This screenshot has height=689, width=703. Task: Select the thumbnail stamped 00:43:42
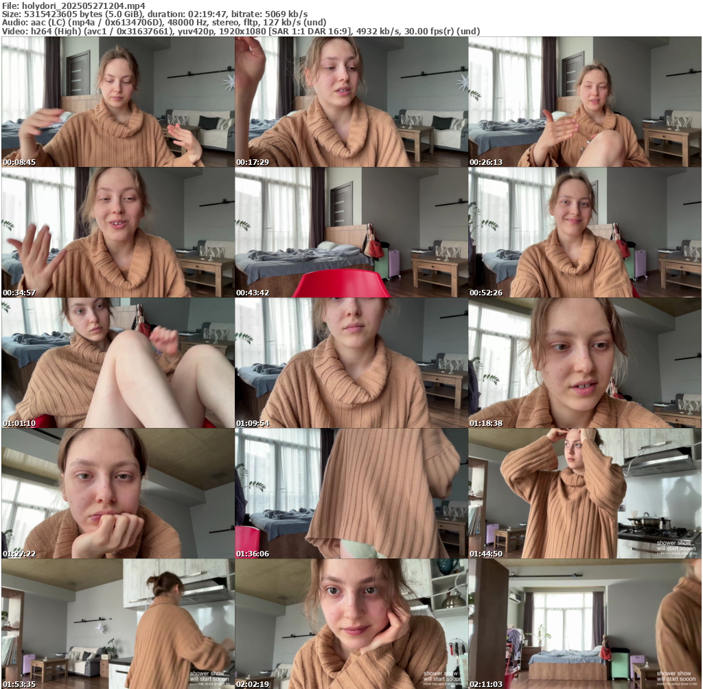[x=351, y=232]
